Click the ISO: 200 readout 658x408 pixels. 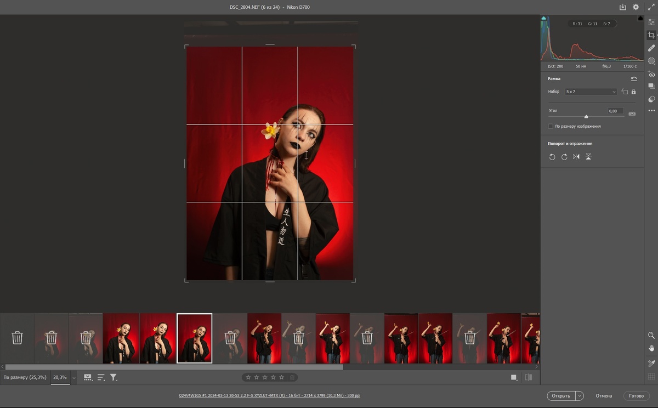click(555, 66)
